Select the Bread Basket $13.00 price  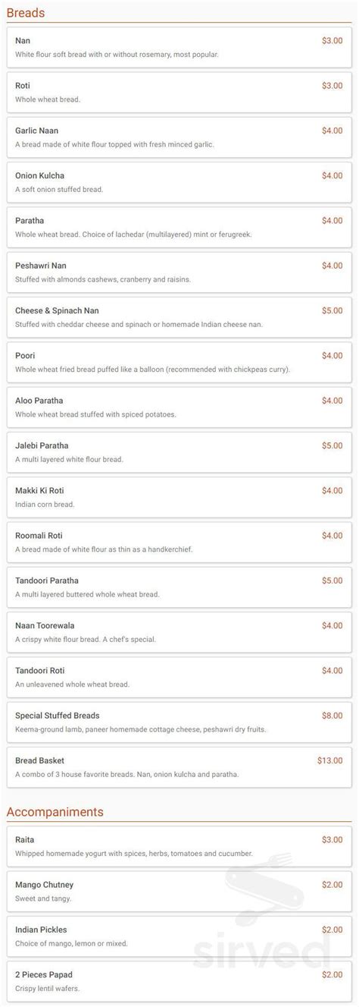(x=329, y=760)
